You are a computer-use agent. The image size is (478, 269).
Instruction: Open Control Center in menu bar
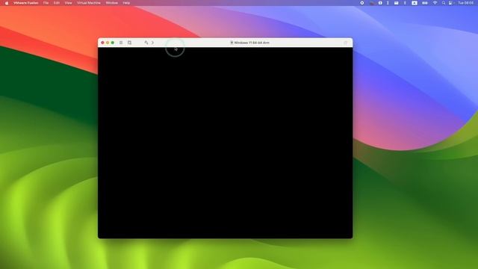[x=451, y=3]
